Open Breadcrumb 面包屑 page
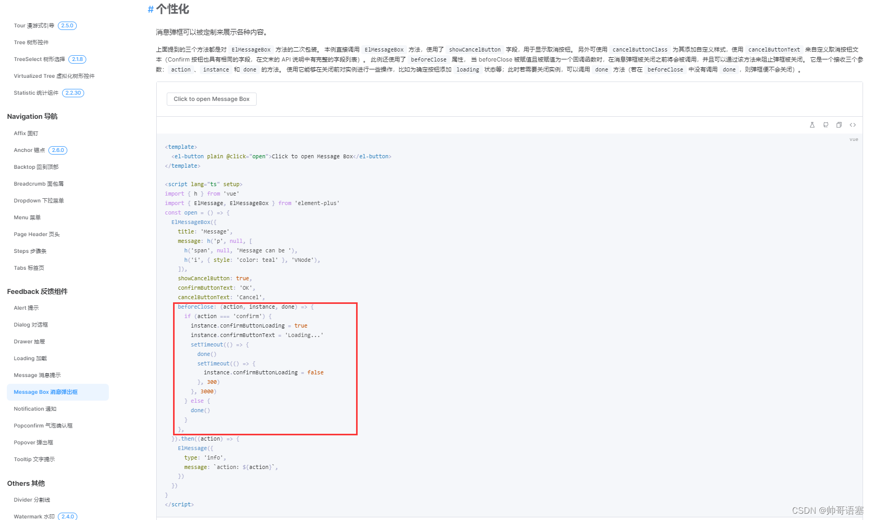Image resolution: width=872 pixels, height=520 pixels. click(x=38, y=184)
